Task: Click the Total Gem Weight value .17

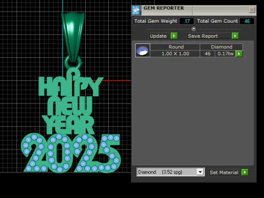Action: [x=186, y=21]
